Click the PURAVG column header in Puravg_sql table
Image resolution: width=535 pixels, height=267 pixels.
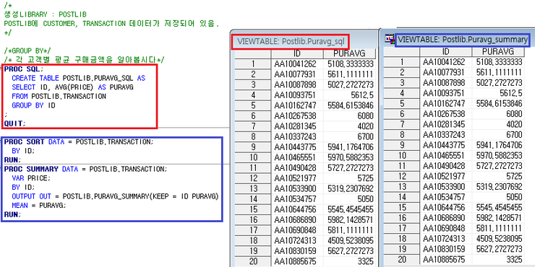click(x=349, y=54)
